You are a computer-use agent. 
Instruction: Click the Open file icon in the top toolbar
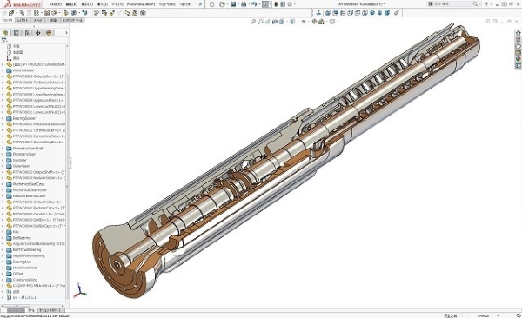pyautogui.click(x=222, y=4)
